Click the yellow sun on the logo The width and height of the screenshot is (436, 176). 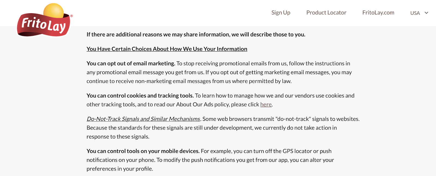[x=54, y=11]
